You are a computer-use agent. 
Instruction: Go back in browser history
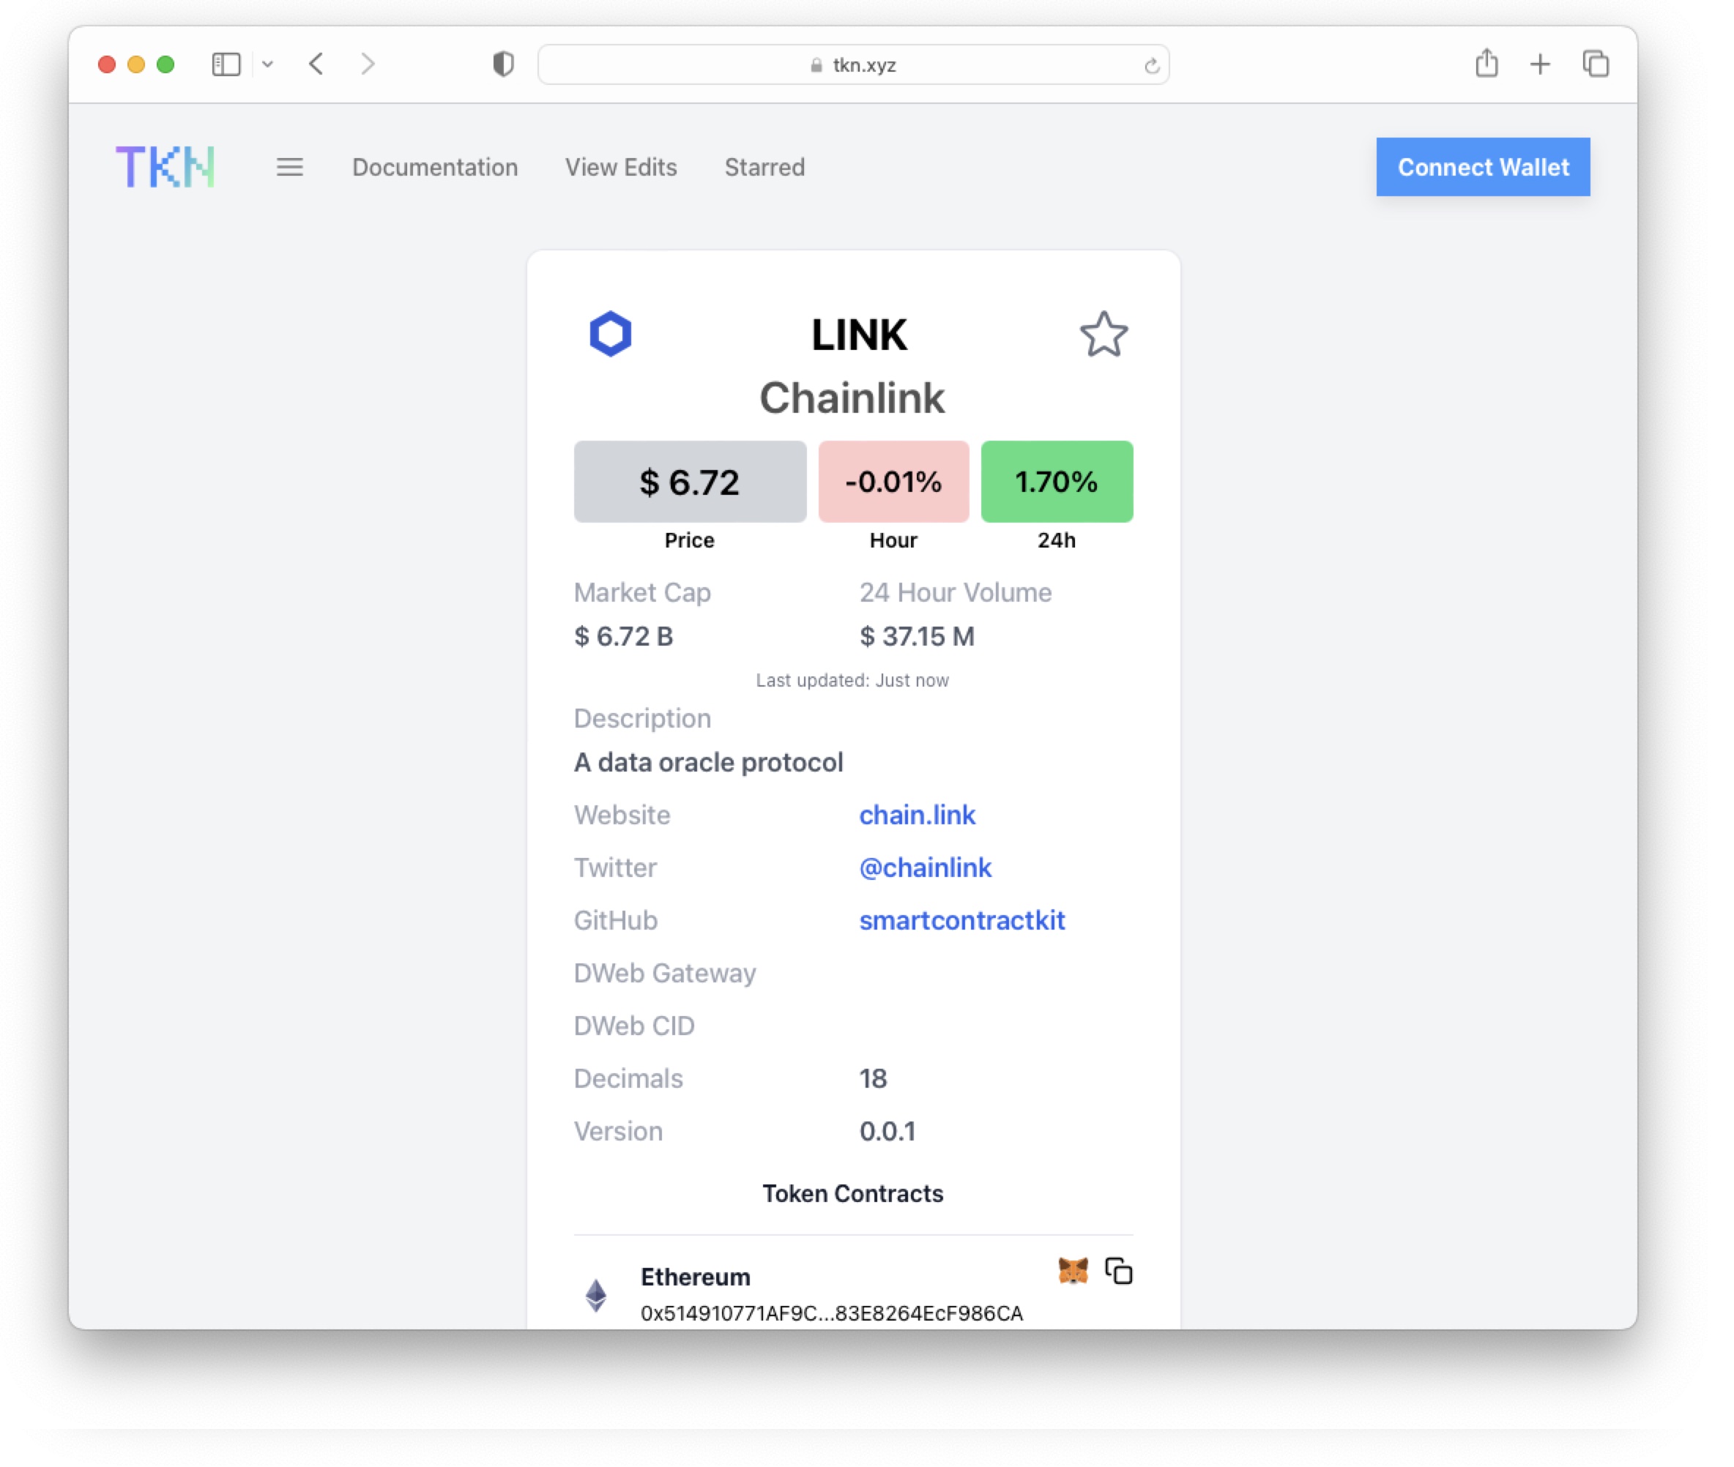coord(316,64)
